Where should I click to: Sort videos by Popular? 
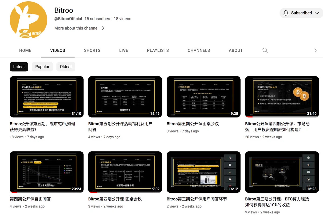(42, 67)
